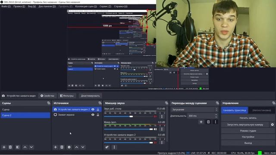Image resolution: width=276 pixels, height=155 pixels.
Task: Open the Док-панели menu
Action: tap(47, 6)
